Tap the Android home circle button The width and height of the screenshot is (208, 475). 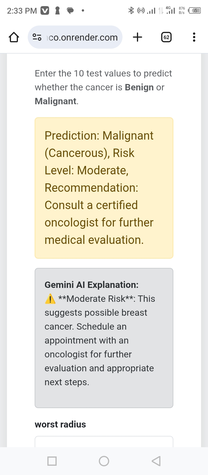104,461
